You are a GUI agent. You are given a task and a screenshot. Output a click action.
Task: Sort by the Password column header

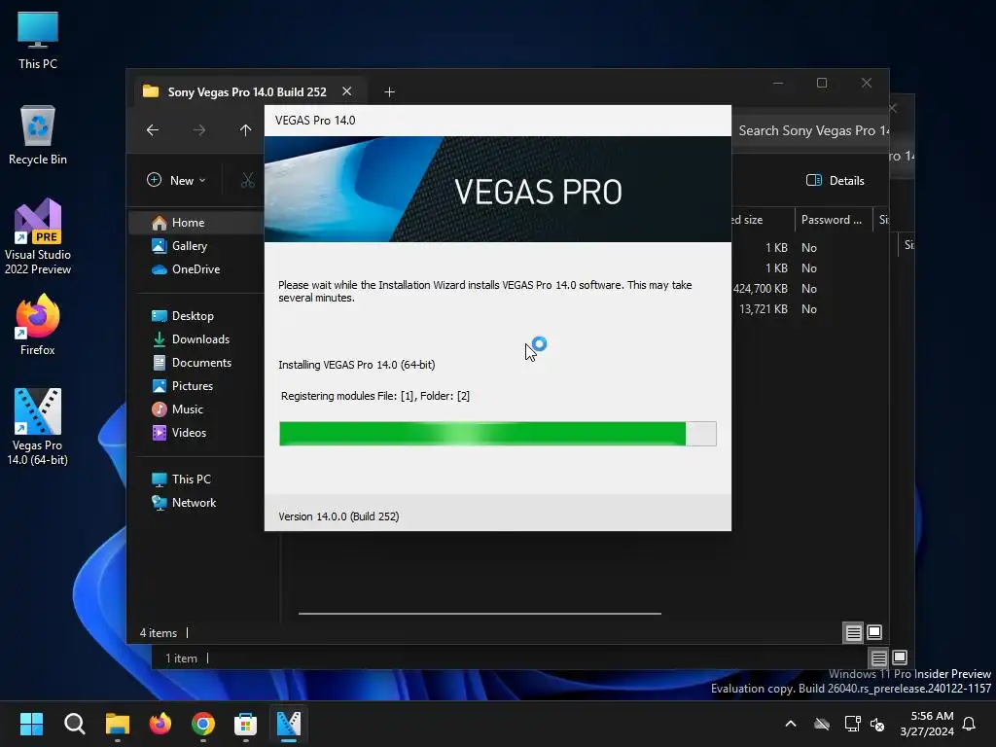point(833,220)
